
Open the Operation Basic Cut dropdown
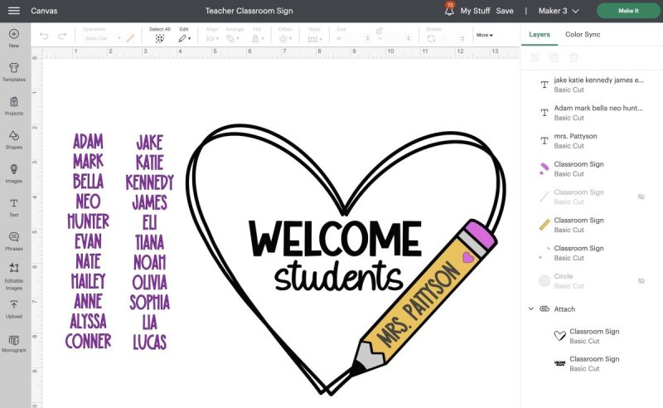(x=102, y=38)
